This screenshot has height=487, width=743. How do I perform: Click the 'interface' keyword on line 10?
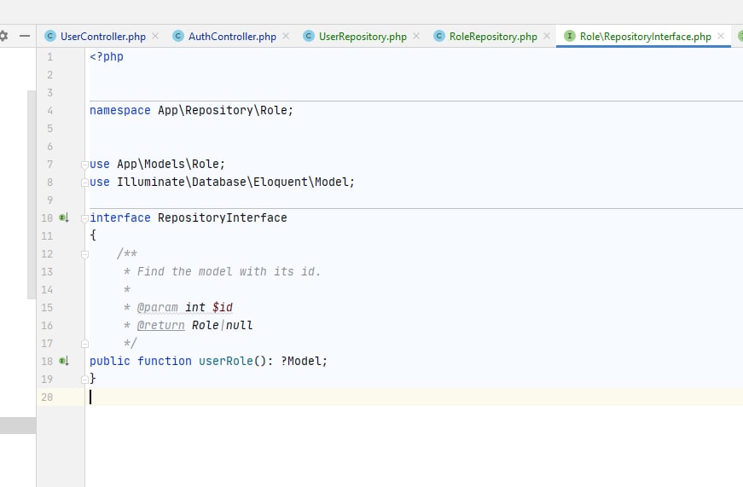(x=120, y=218)
